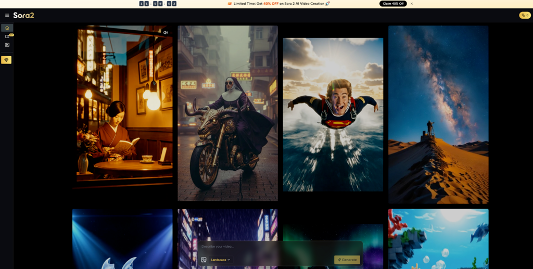Open the flying superhero video thumbnail
The height and width of the screenshot is (269, 533).
[333, 114]
